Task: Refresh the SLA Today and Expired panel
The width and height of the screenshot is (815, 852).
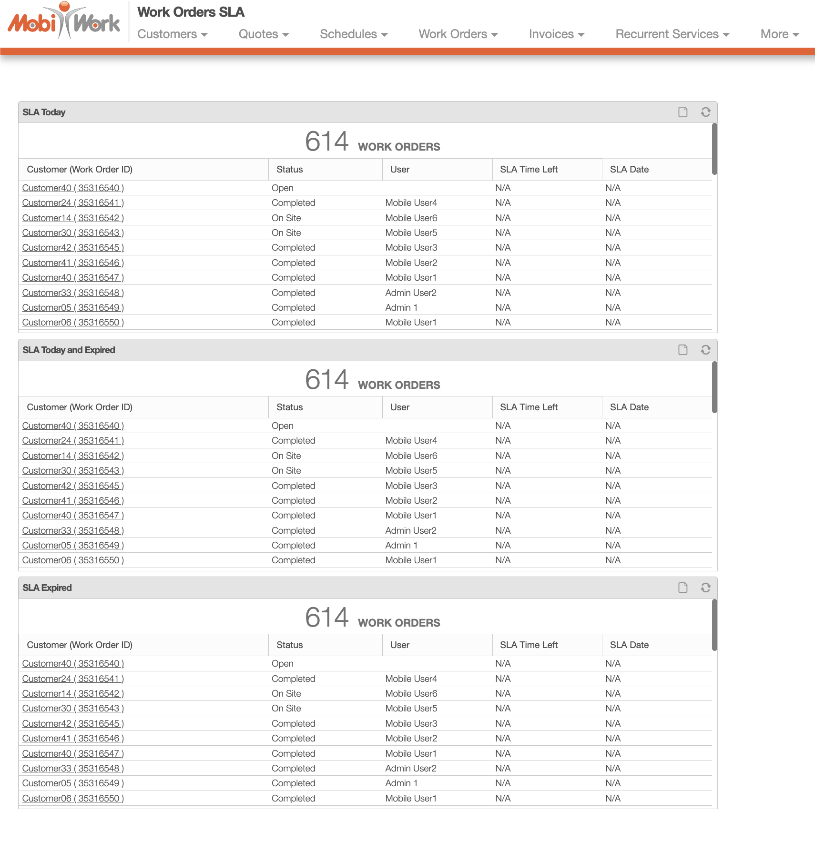Action: [x=705, y=350]
